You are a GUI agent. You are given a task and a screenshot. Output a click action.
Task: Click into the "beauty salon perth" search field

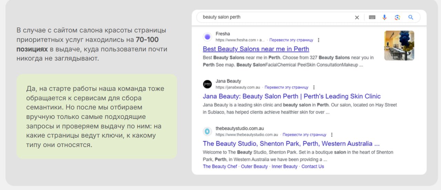tap(276, 17)
